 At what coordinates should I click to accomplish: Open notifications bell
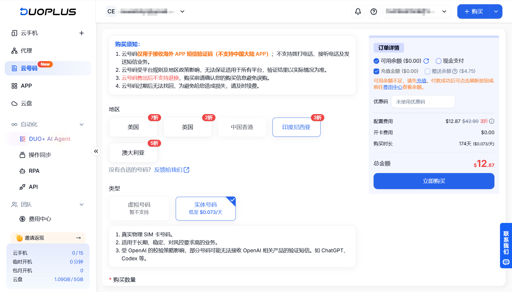[x=358, y=11]
